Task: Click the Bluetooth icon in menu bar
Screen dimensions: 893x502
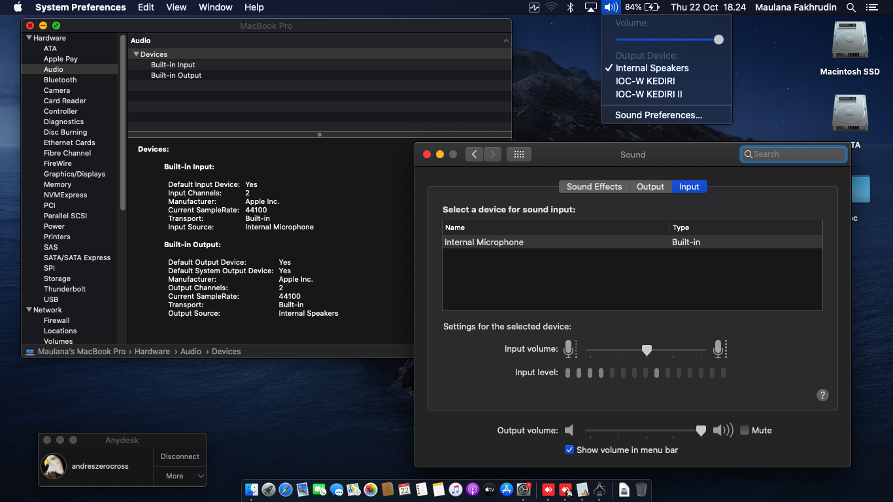Action: coord(570,7)
